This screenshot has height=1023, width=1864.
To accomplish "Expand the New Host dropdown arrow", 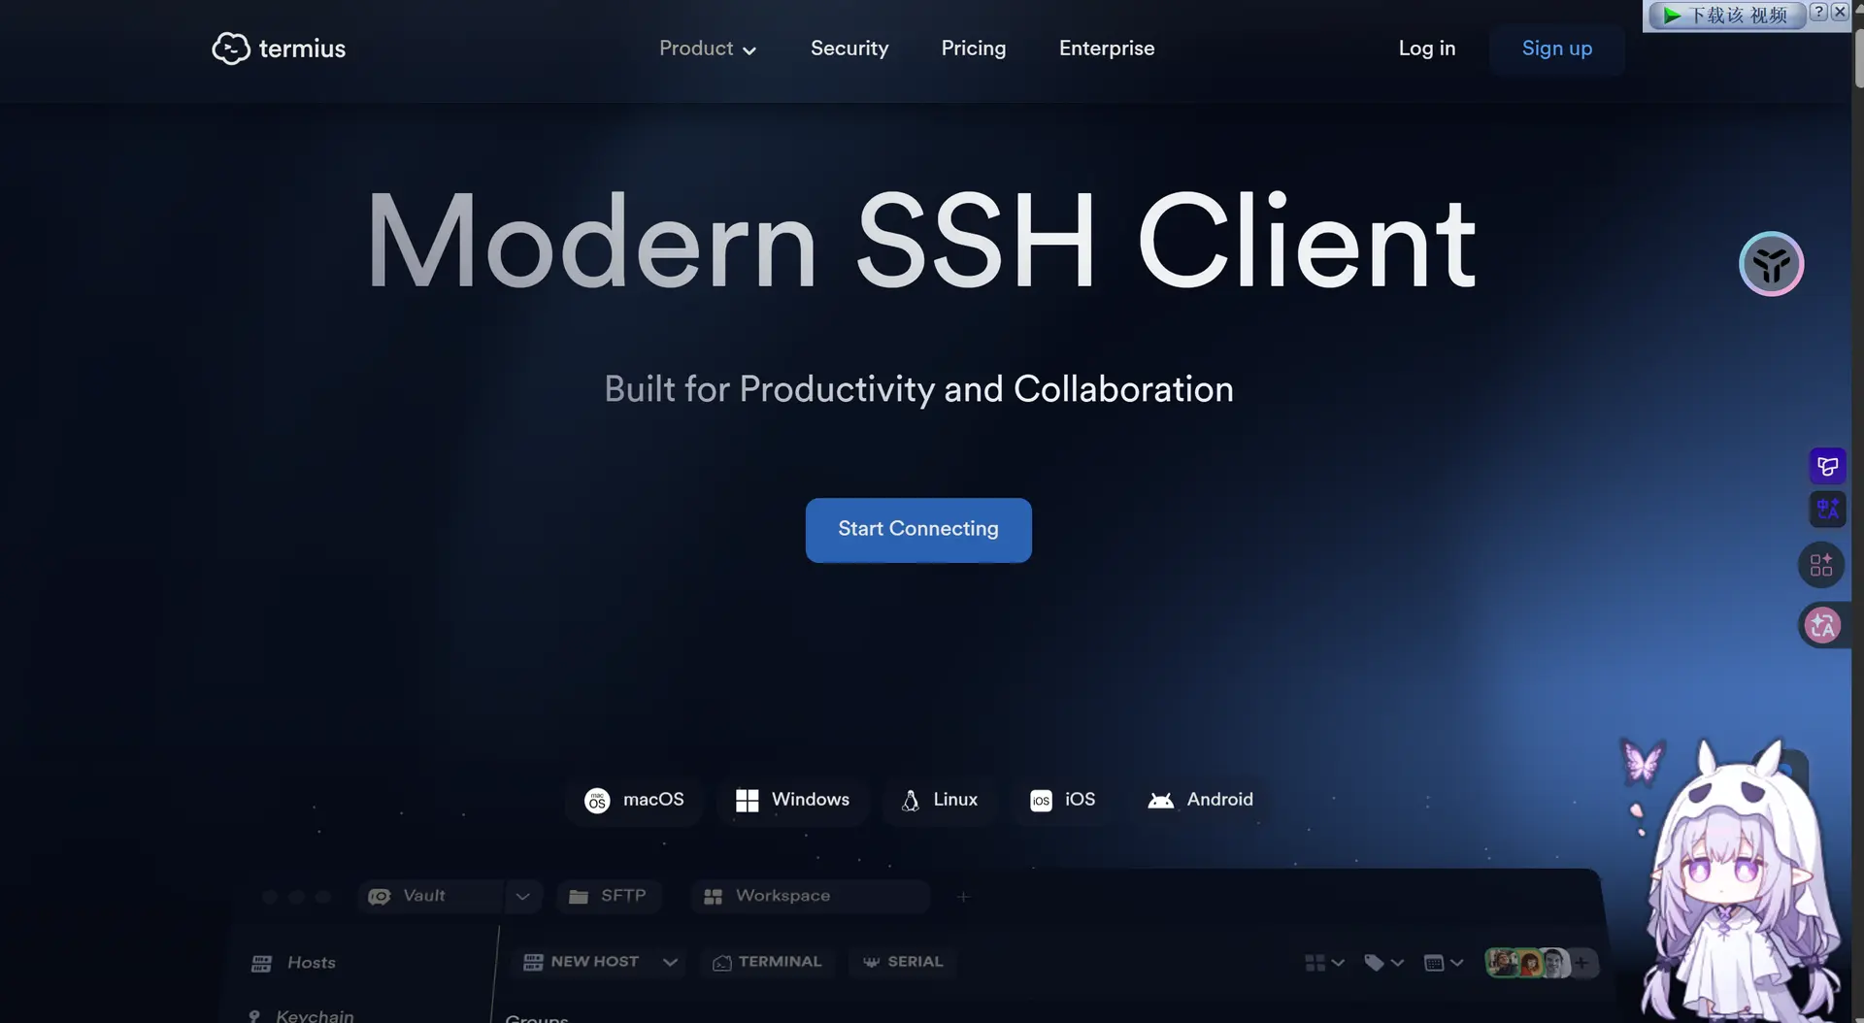I will click(670, 963).
